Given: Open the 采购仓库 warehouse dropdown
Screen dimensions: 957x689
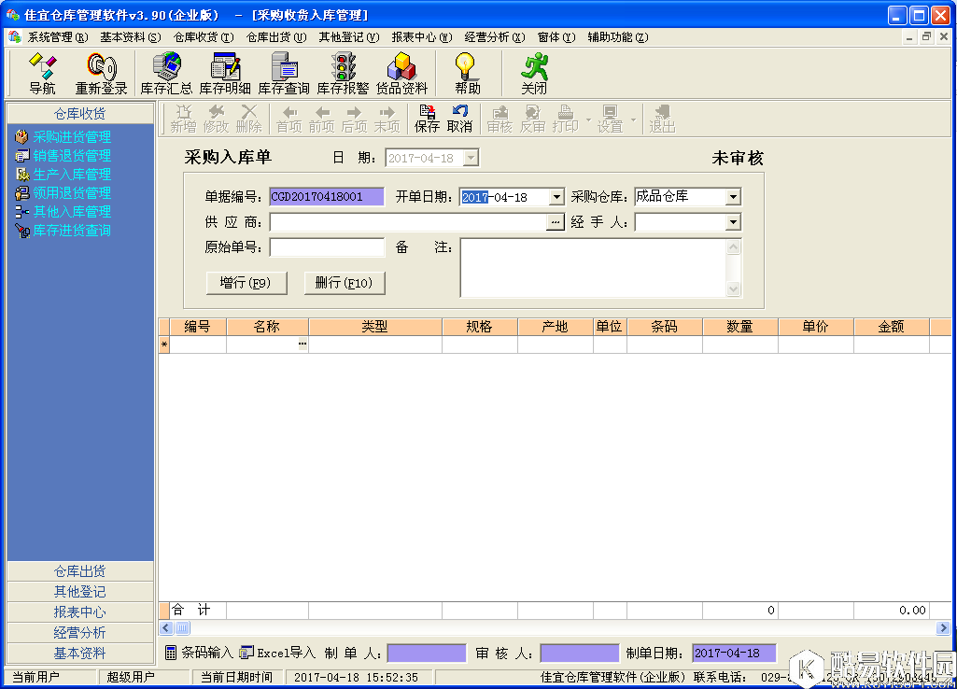Looking at the screenshot, I should (734, 197).
